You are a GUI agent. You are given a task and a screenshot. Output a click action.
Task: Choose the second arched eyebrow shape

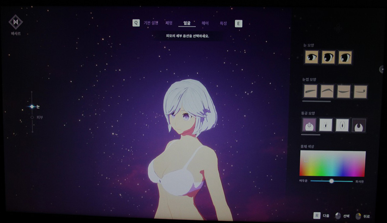327,91
